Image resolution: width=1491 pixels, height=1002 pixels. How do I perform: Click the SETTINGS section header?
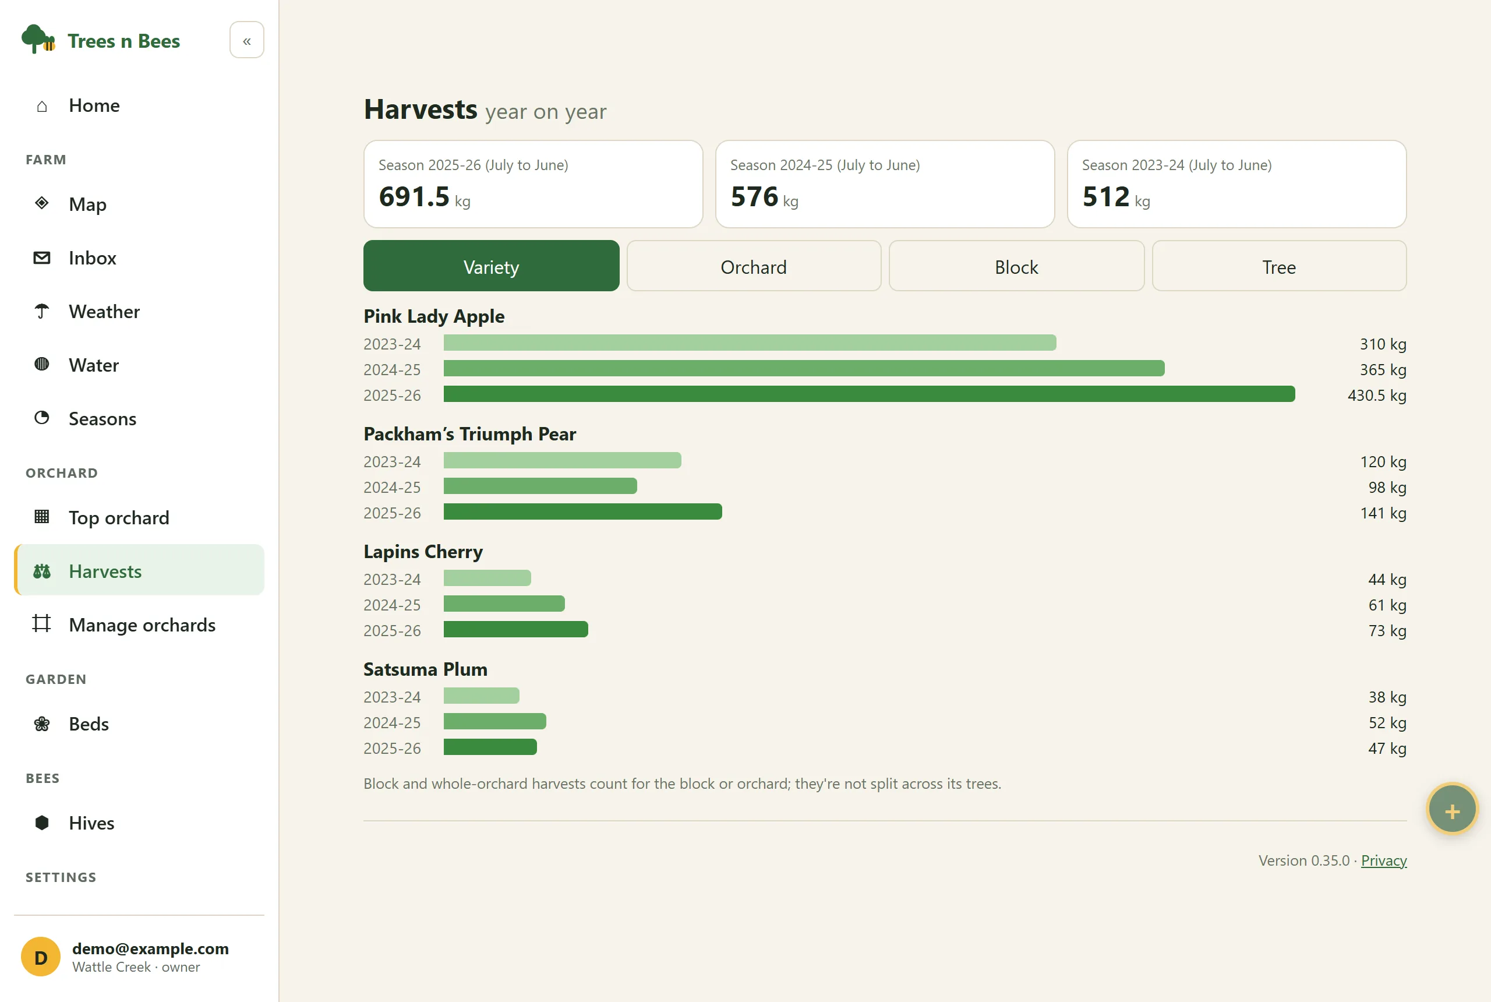[61, 877]
